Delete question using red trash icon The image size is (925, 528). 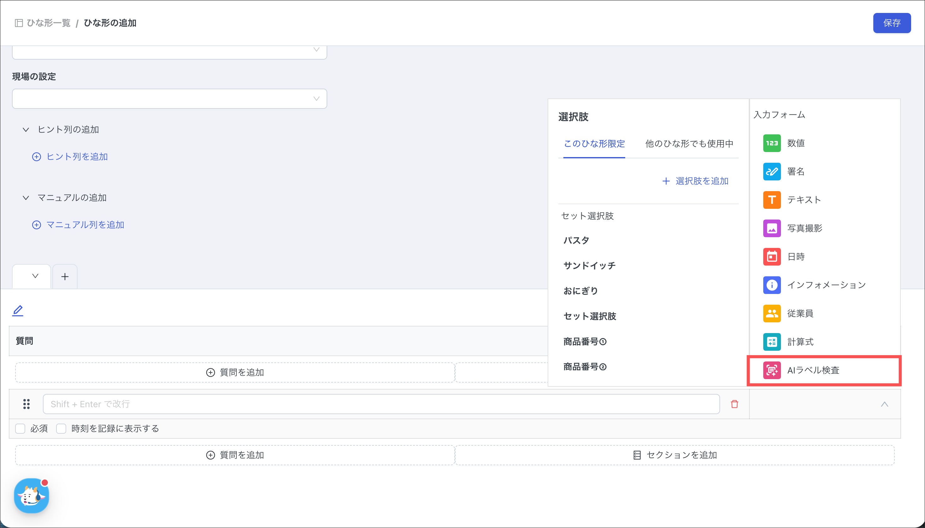(x=734, y=404)
